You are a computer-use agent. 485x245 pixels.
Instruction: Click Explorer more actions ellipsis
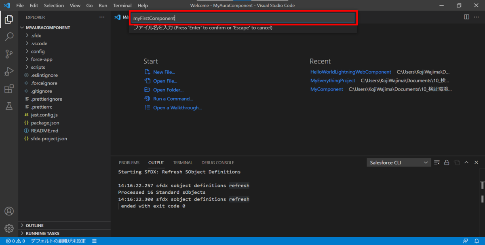102,17
